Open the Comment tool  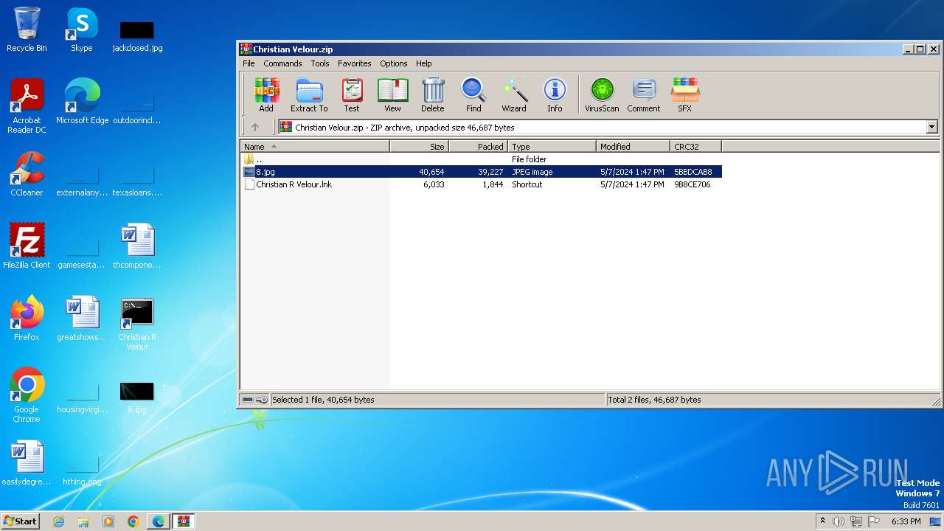point(644,94)
